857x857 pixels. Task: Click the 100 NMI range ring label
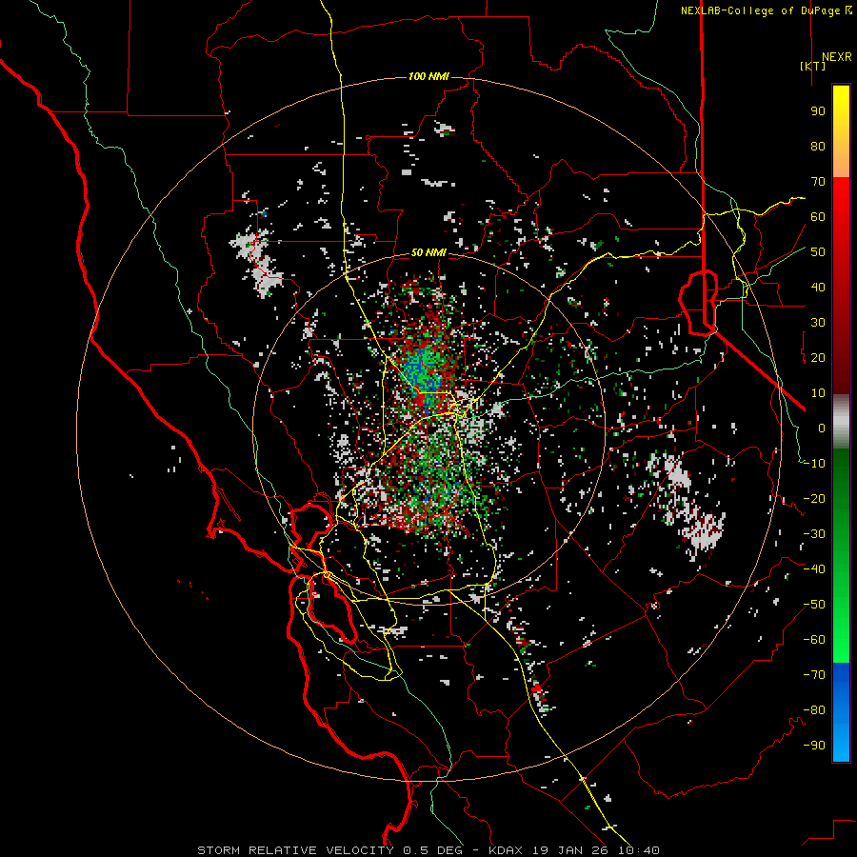coord(428,76)
